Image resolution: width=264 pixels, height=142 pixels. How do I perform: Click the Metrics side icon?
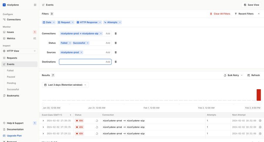point(35,38)
